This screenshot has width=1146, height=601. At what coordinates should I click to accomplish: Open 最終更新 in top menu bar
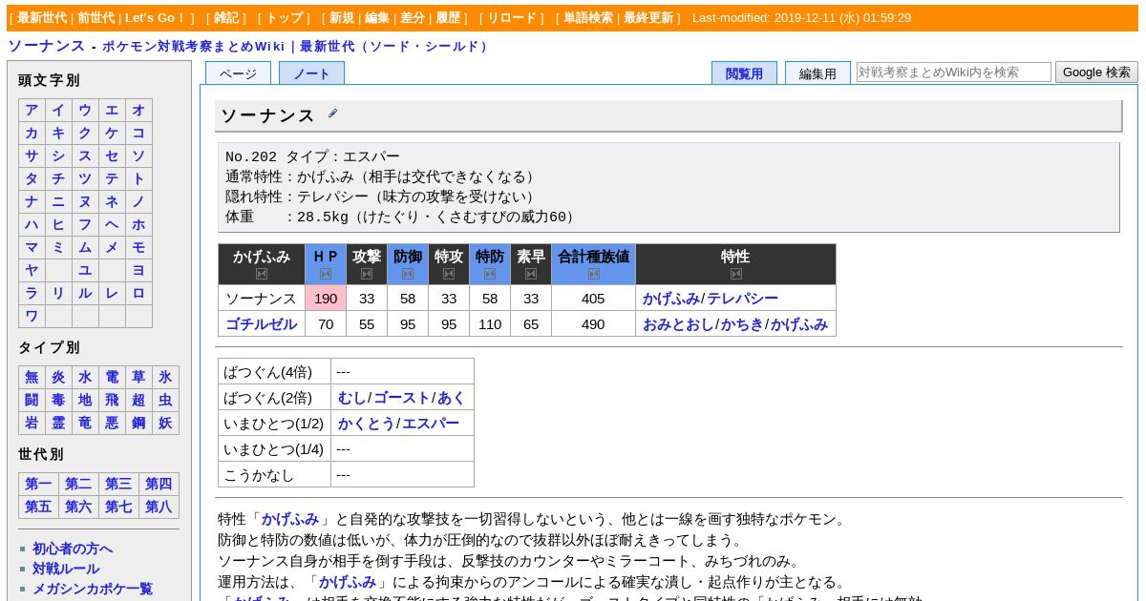(648, 17)
